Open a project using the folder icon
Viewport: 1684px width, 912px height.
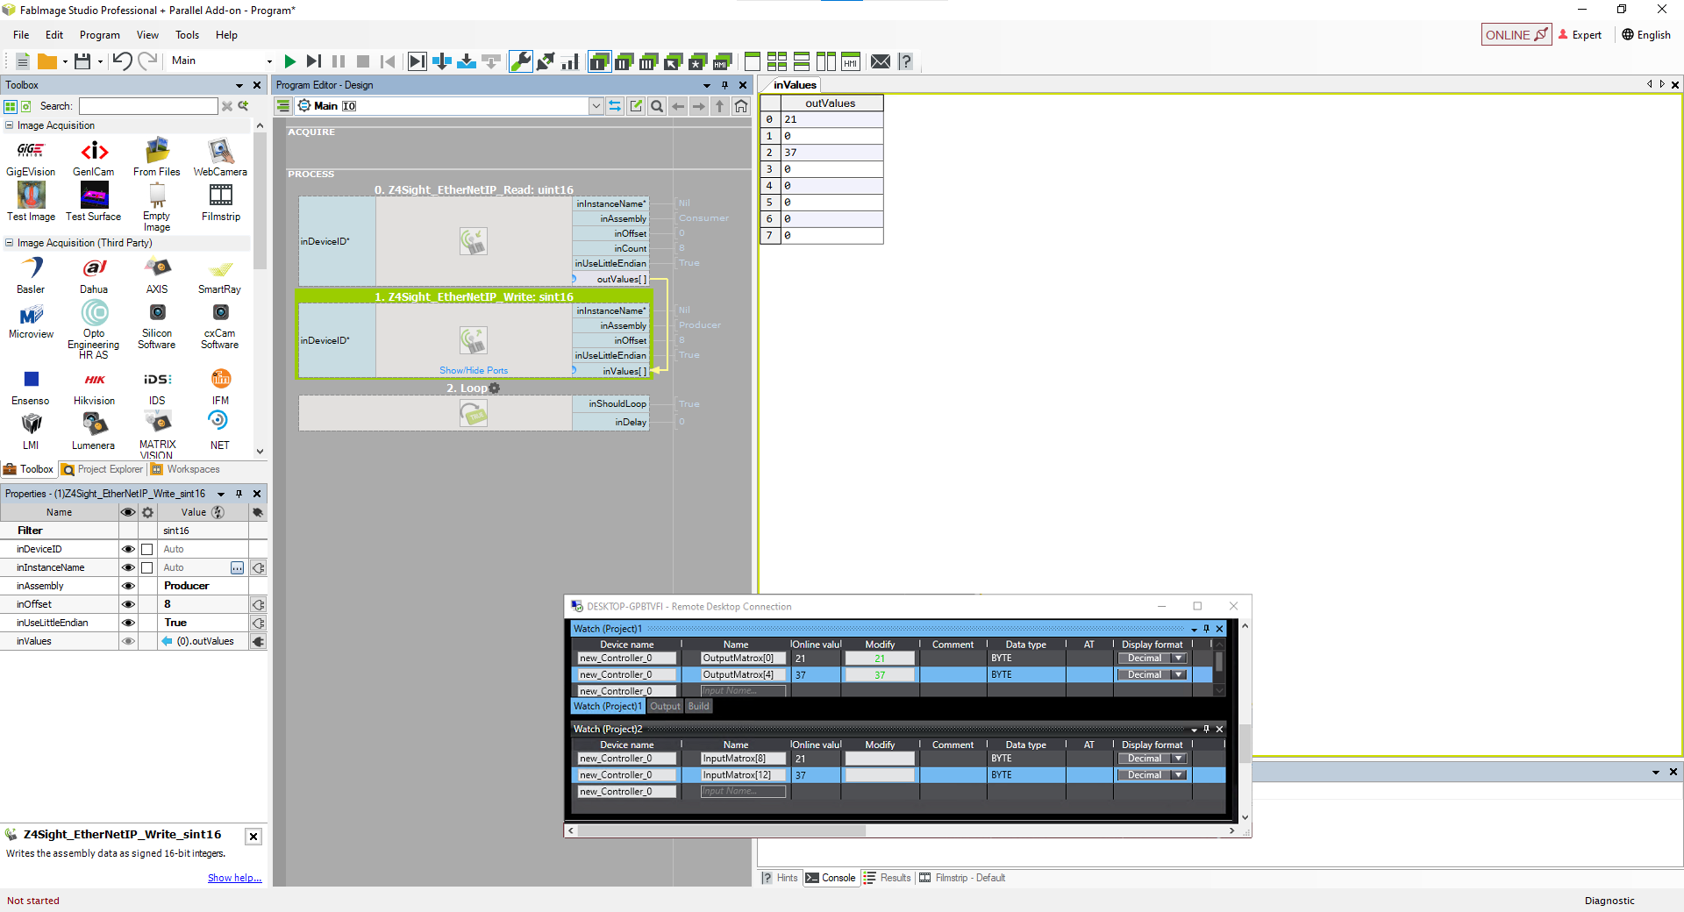[x=47, y=61]
